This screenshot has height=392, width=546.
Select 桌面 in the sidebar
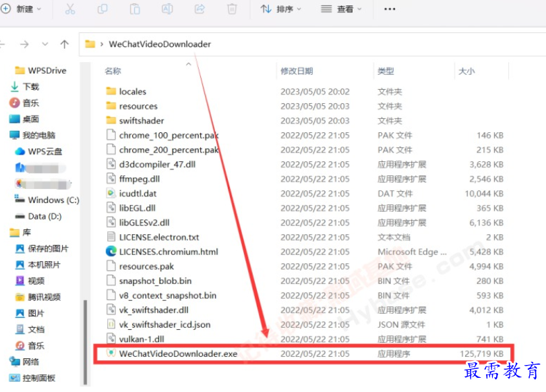click(x=24, y=119)
